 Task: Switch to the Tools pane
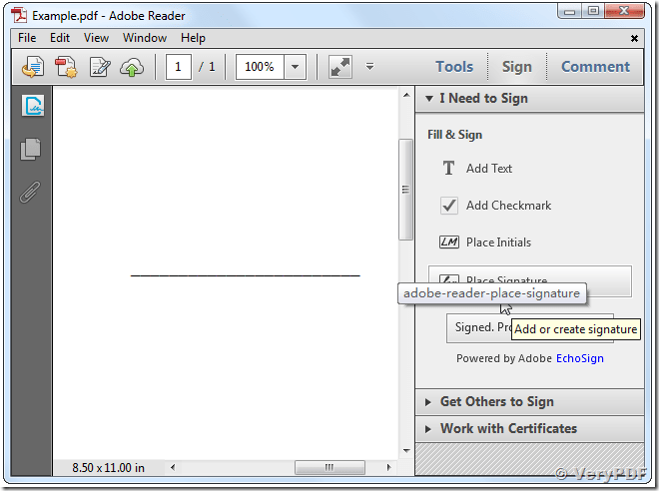click(454, 67)
